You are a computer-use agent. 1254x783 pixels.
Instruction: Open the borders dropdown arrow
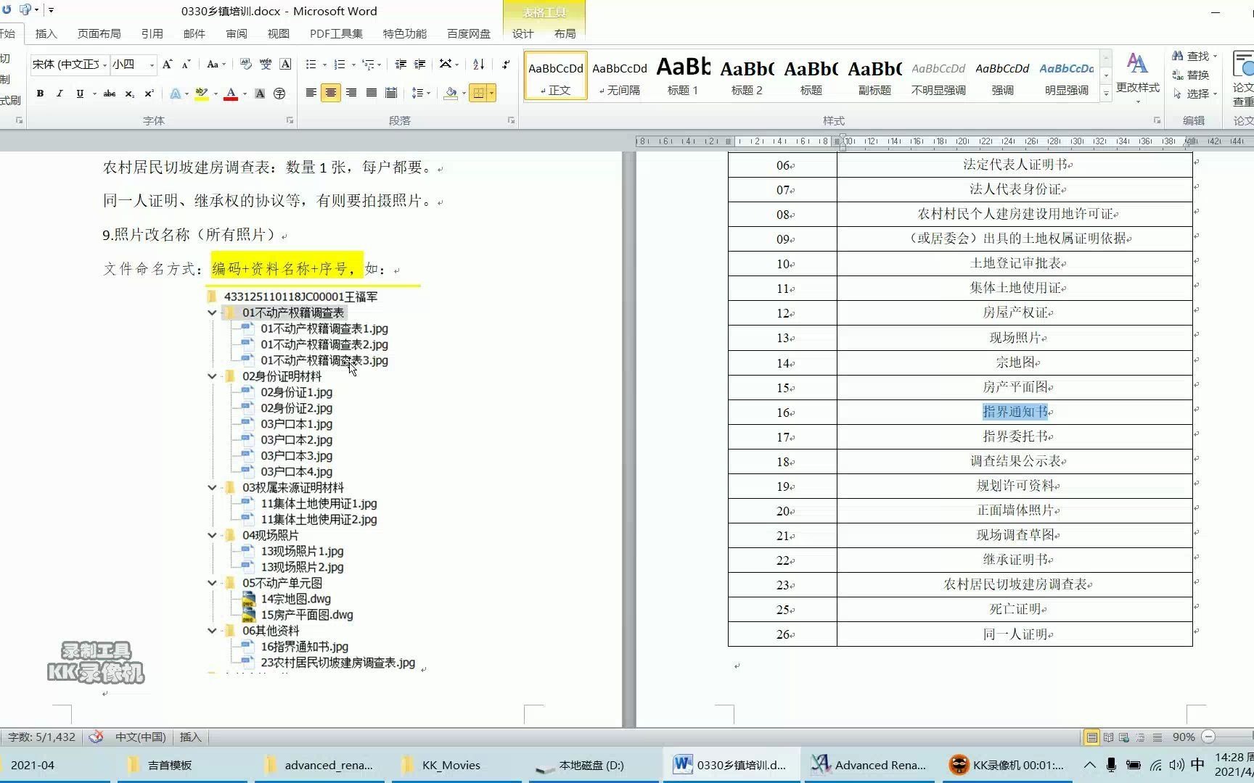pos(491,93)
